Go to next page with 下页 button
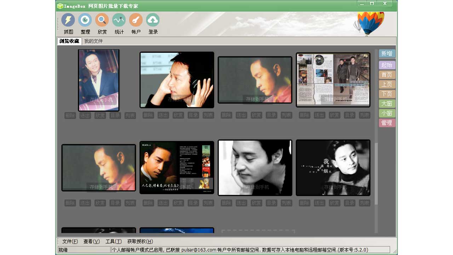The image size is (453, 255). point(386,94)
